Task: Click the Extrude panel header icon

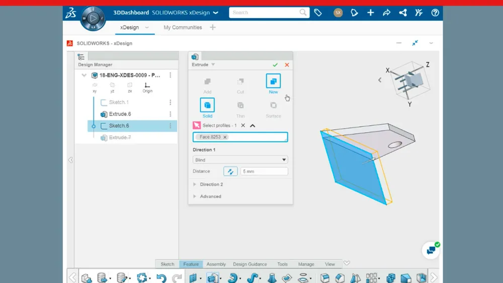Action: 195,57
